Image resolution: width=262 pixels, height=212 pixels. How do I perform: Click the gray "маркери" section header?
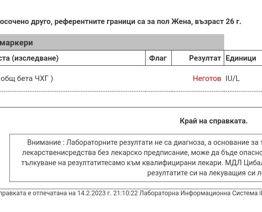[x=17, y=42]
